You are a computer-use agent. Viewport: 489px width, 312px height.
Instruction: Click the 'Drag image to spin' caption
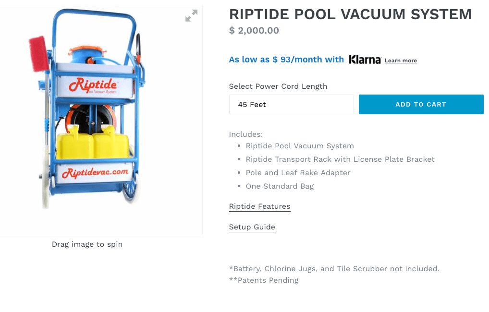(87, 244)
